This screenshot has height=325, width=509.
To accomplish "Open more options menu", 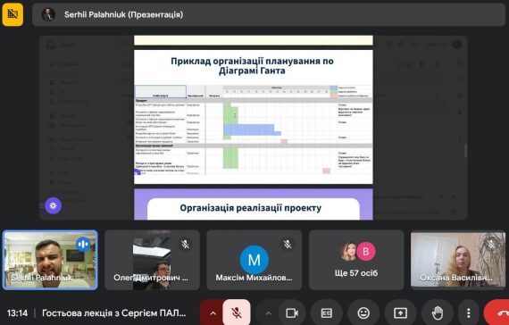I will (468, 313).
